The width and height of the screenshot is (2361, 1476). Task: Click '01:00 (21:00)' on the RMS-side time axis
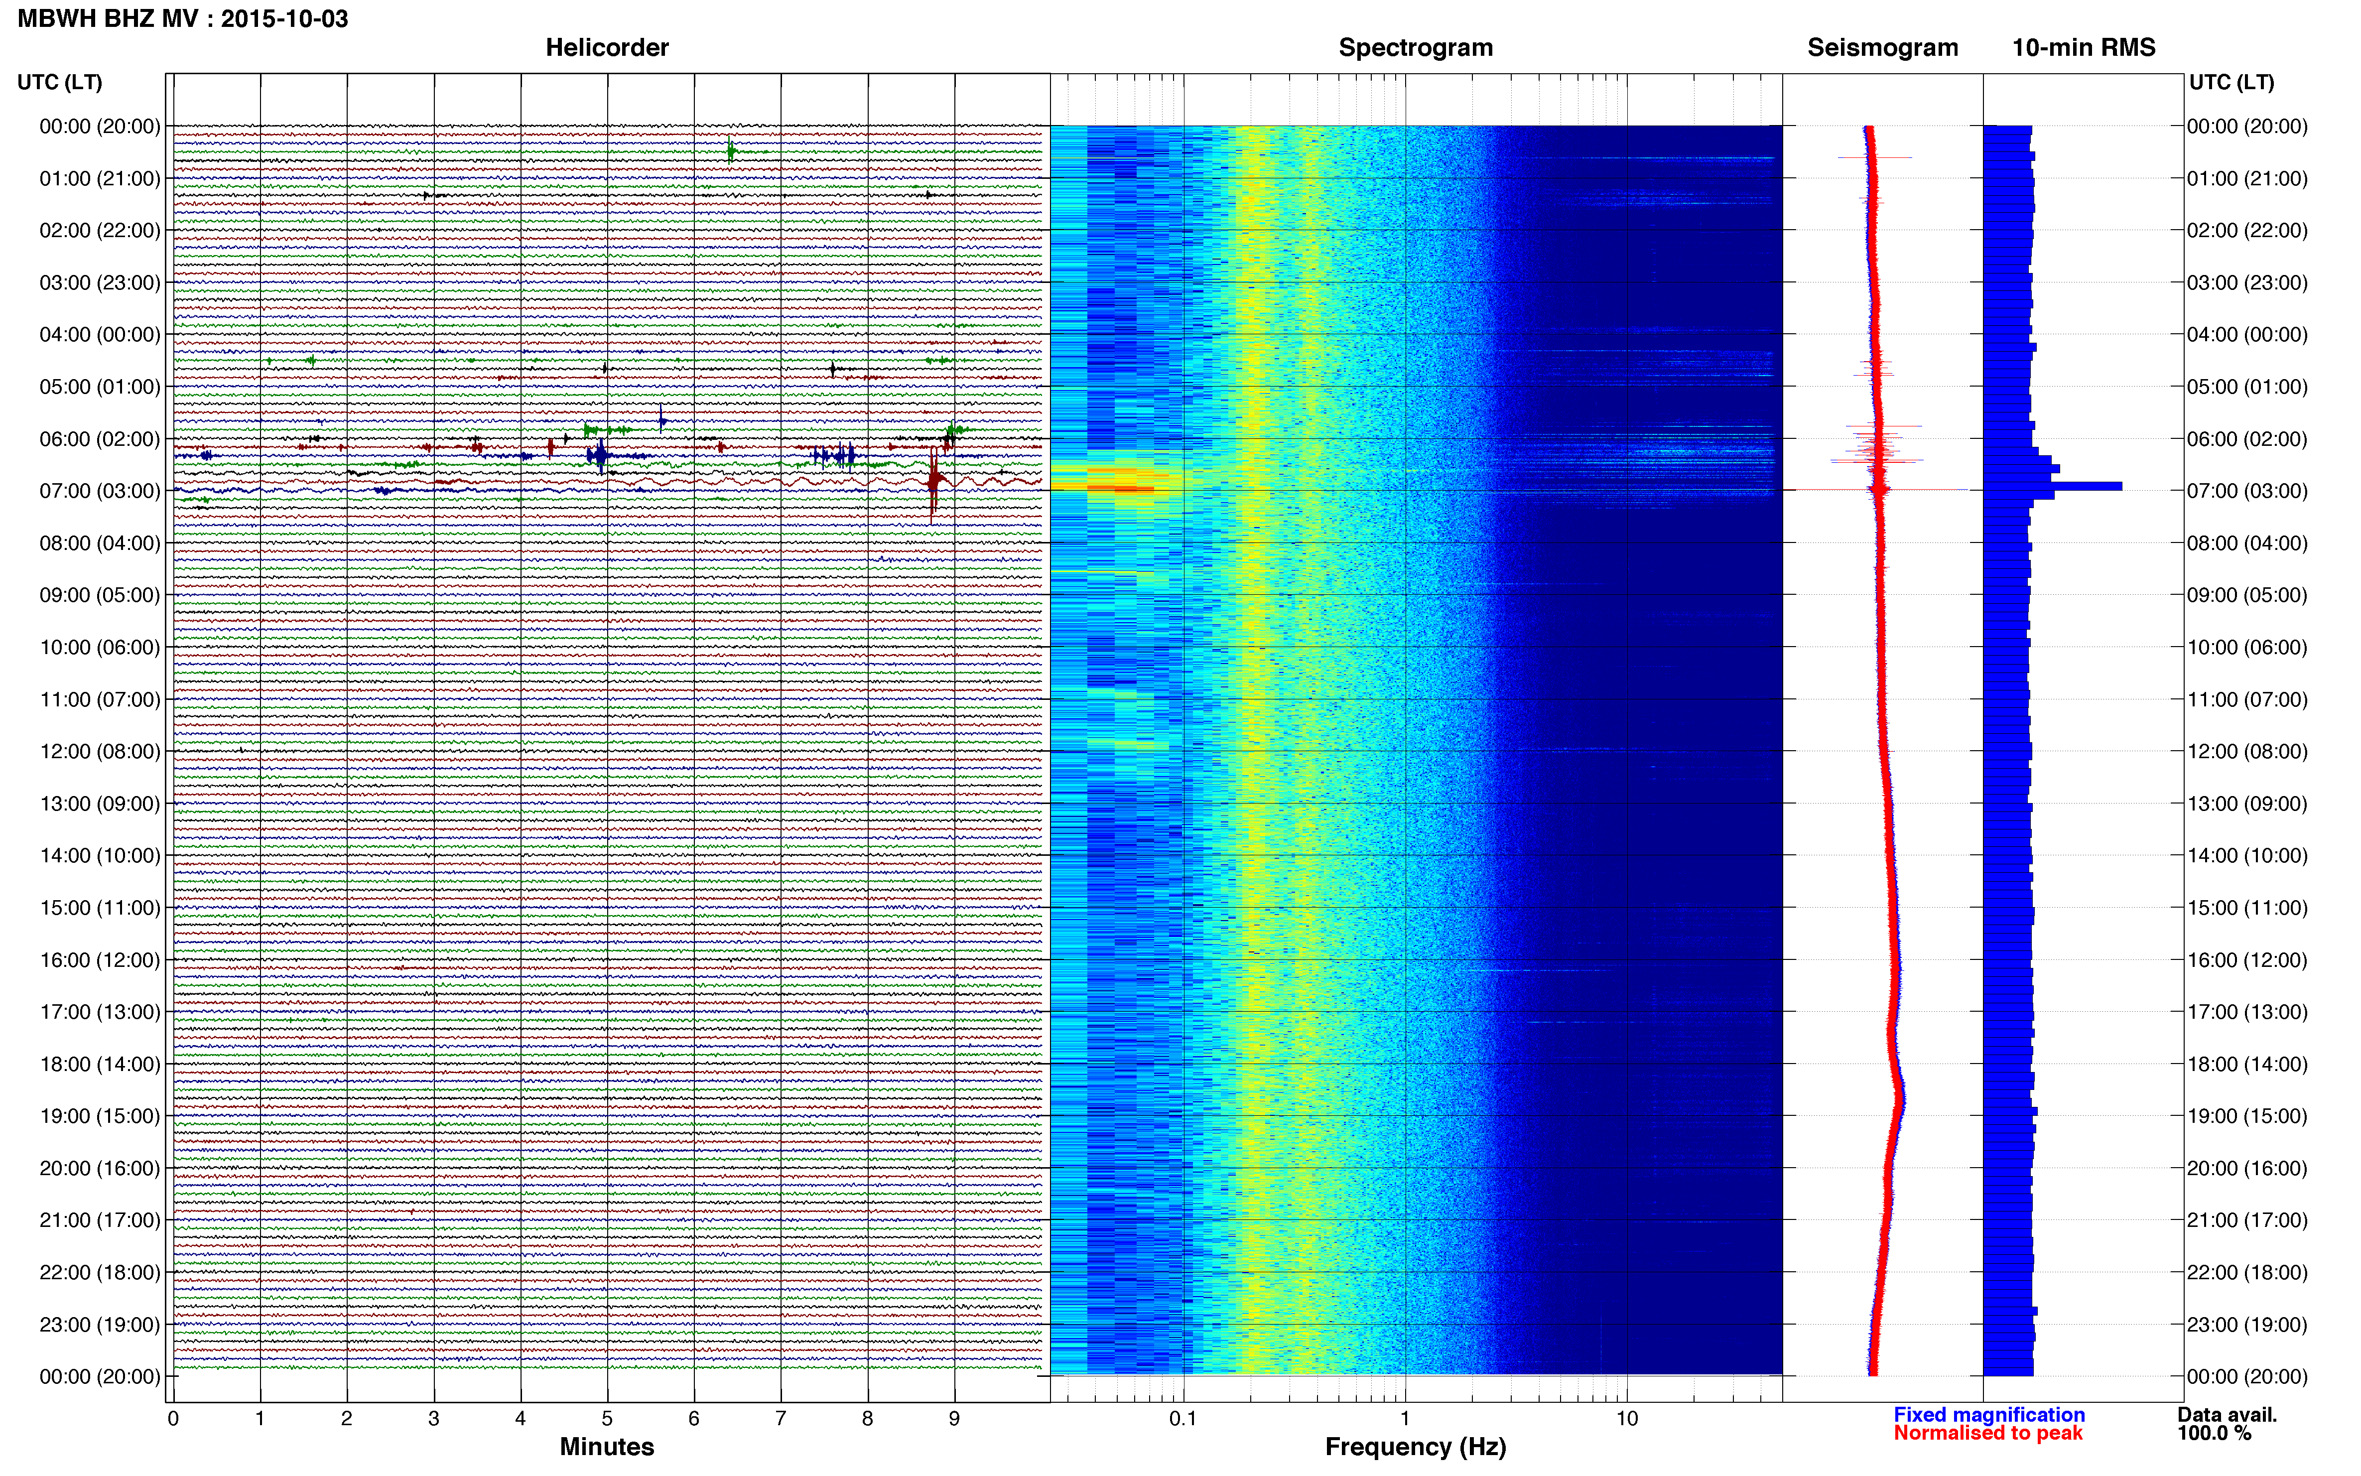click(2247, 179)
